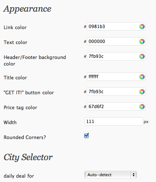Open Price tag color wheel icon

coord(142,107)
